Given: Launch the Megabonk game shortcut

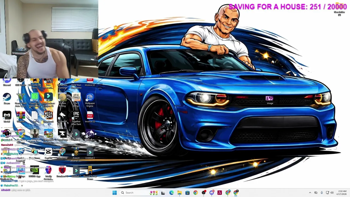Looking at the screenshot, I should pyautogui.click(x=48, y=117).
